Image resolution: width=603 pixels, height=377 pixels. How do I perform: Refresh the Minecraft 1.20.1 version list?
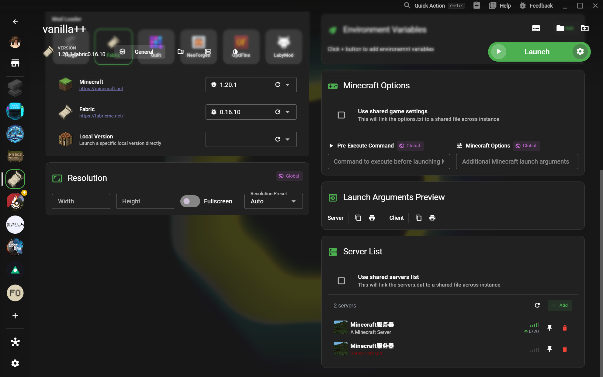(x=278, y=85)
